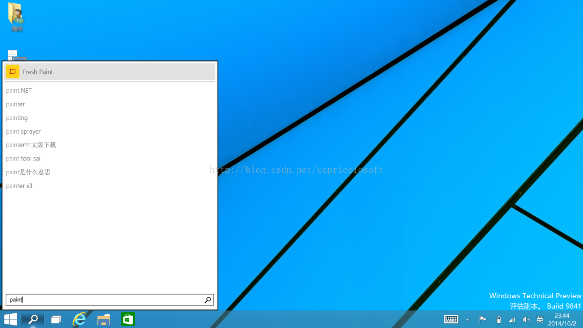
Task: Select the paint.NET suggestion
Action: (18, 90)
